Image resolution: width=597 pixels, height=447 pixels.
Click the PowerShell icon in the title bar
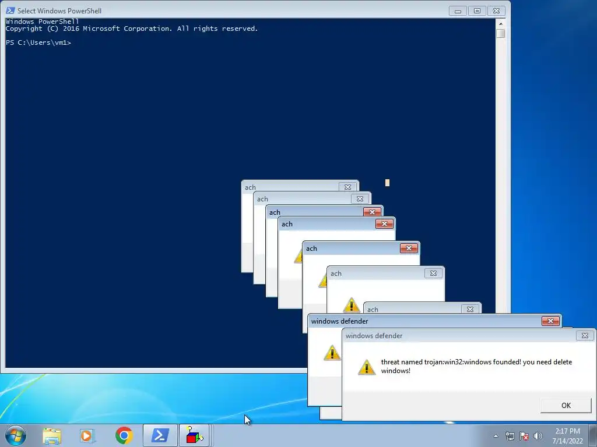(x=10, y=10)
